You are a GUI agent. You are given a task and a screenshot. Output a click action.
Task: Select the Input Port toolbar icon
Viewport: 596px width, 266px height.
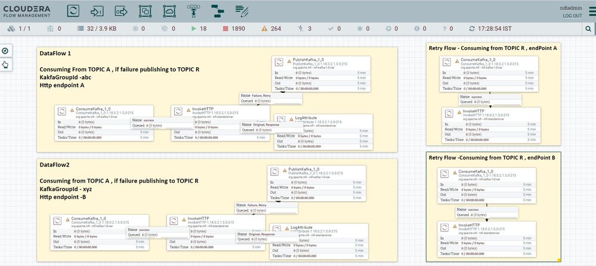point(97,11)
